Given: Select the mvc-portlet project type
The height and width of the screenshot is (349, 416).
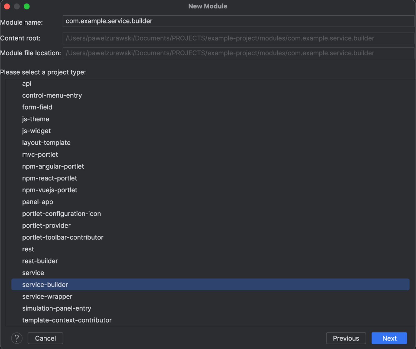Looking at the screenshot, I should pyautogui.click(x=40, y=154).
